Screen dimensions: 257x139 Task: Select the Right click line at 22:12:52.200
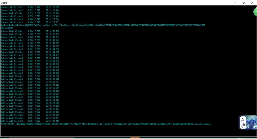pyautogui.click(x=30, y=31)
